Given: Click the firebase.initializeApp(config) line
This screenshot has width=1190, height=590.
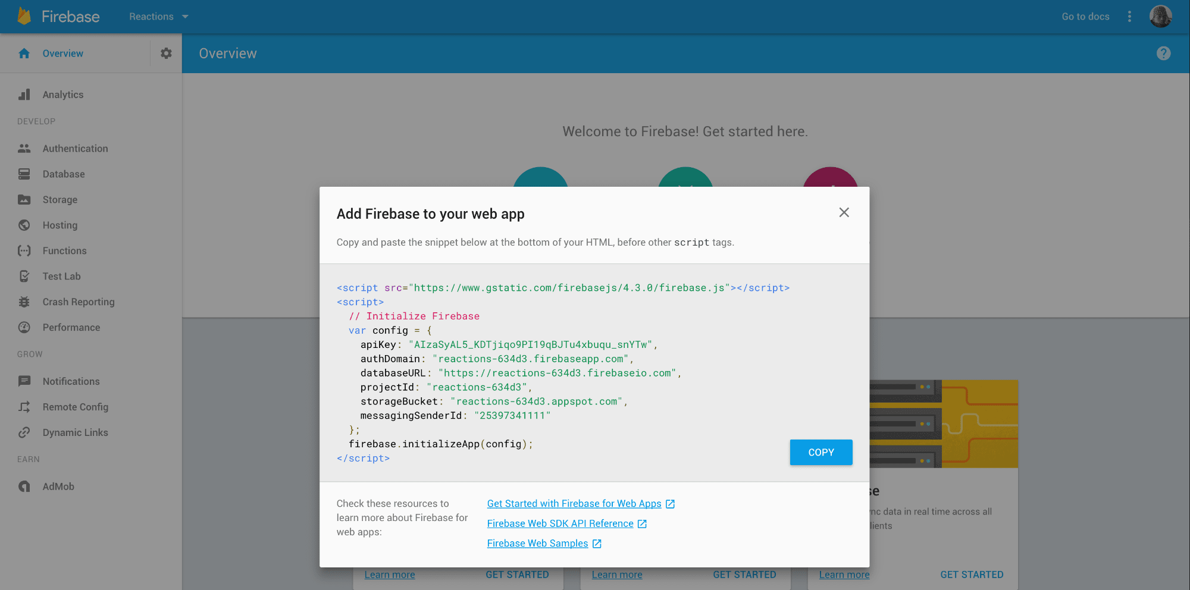Looking at the screenshot, I should pos(440,444).
